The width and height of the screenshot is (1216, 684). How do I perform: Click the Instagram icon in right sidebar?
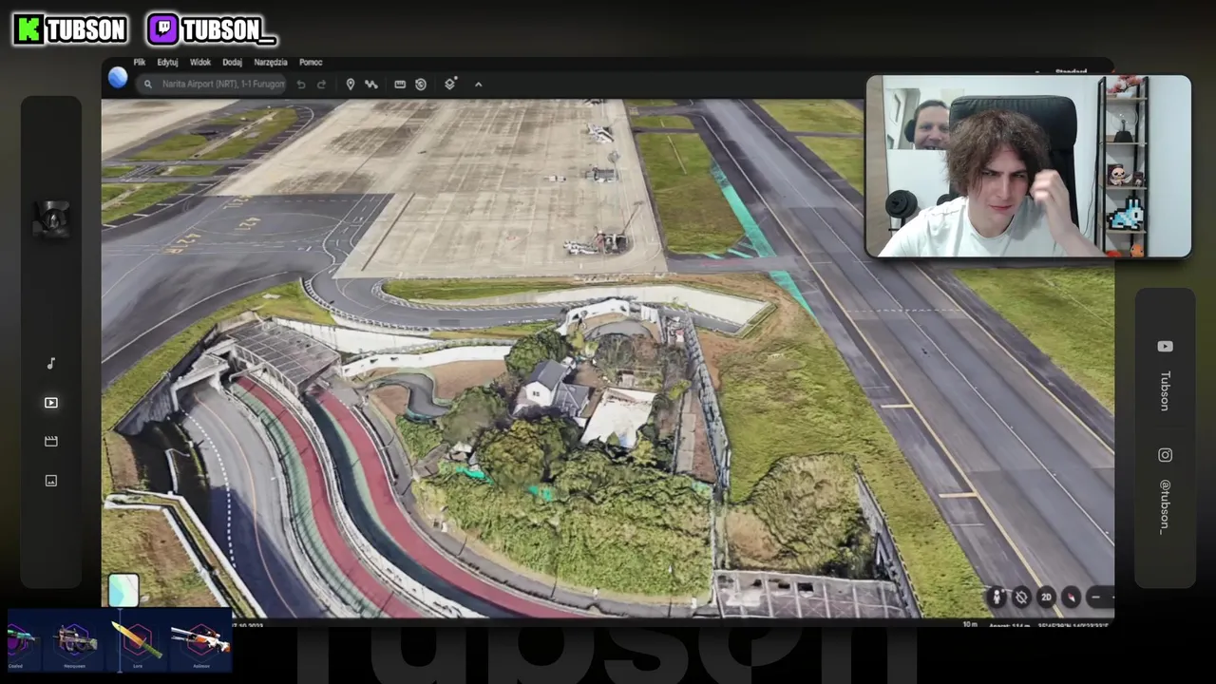(1165, 455)
